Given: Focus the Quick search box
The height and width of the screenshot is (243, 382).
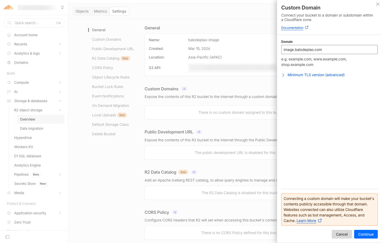Looking at the screenshot, I should coord(34,23).
